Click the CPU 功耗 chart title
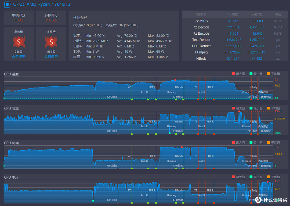This screenshot has height=206, width=290. click(x=11, y=143)
